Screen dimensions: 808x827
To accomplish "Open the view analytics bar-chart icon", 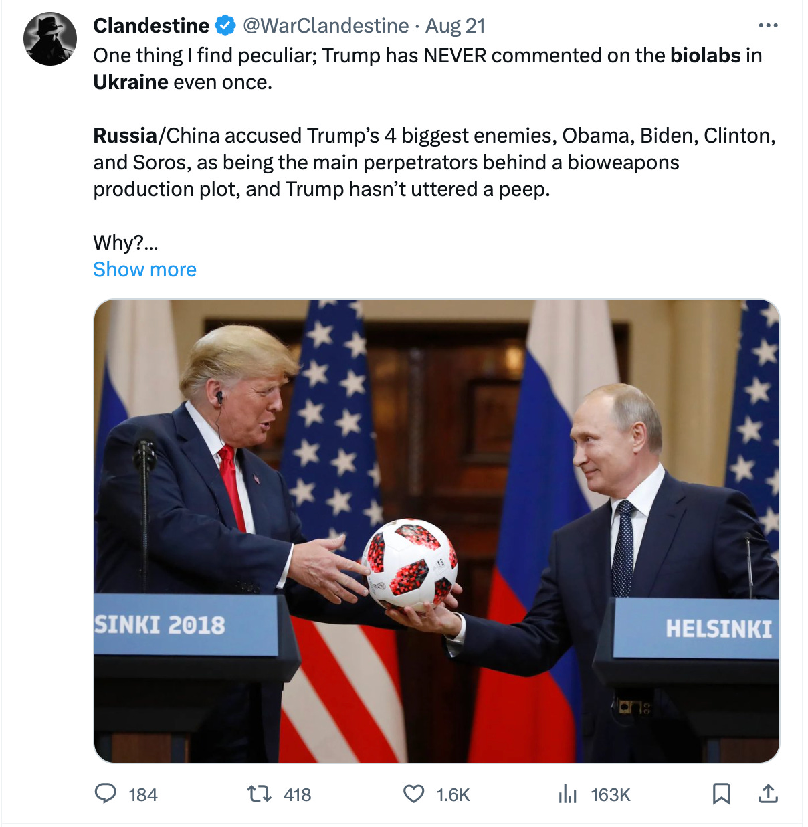I will pos(567,794).
